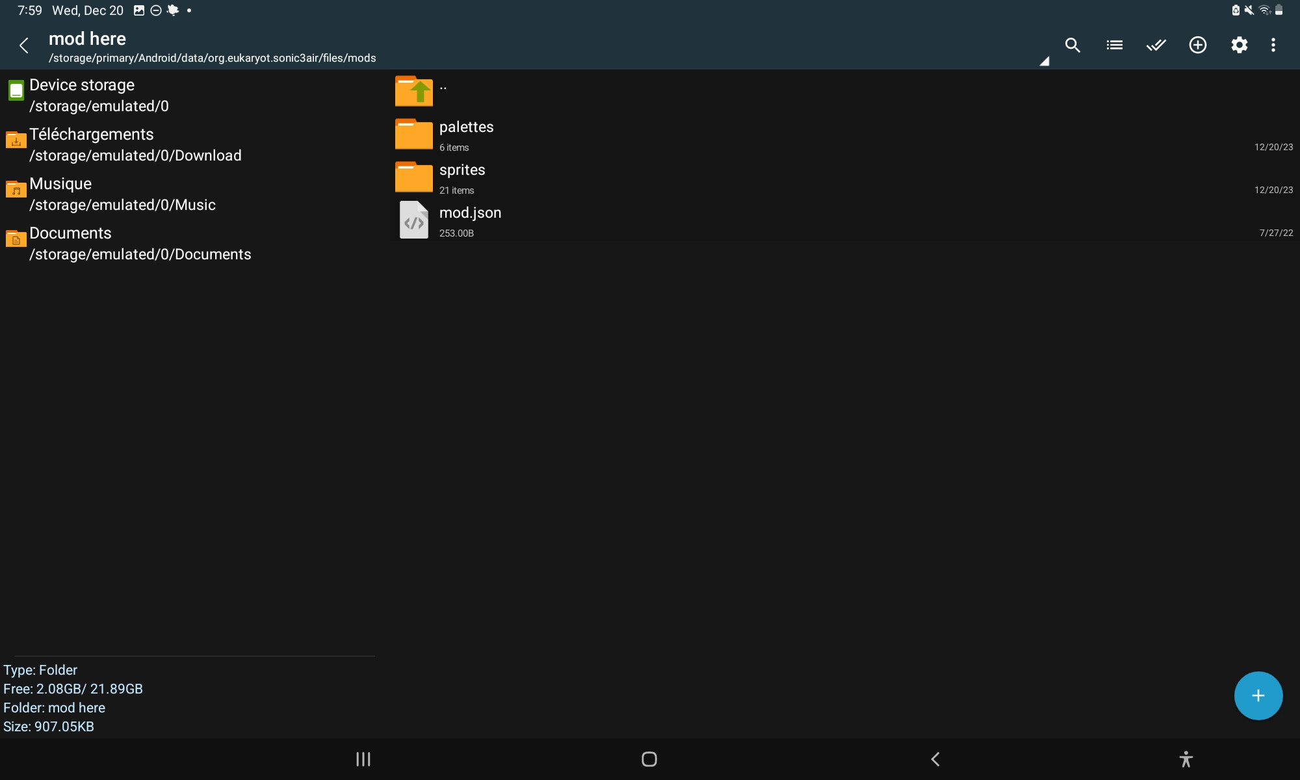1300x780 pixels.
Task: Open the sprites folder icon
Action: pyautogui.click(x=414, y=177)
